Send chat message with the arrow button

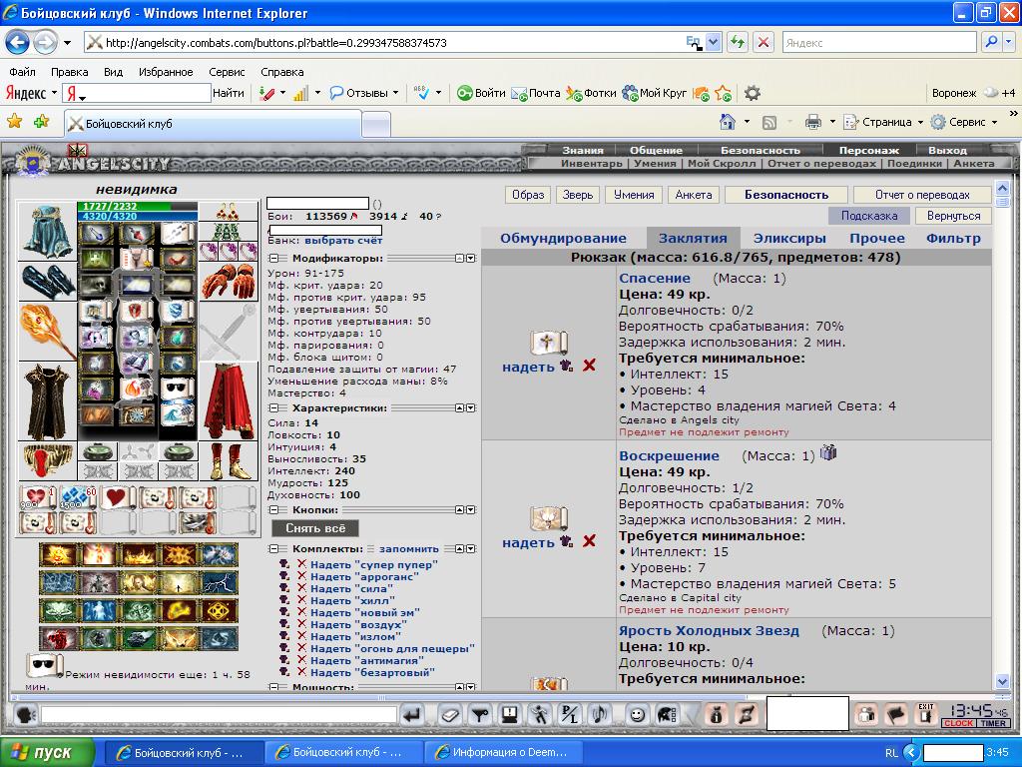click(412, 715)
